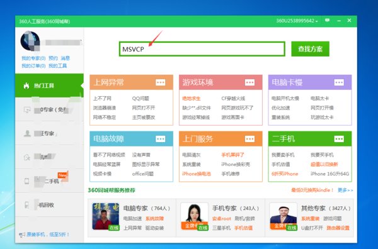The width and height of the screenshot is (378, 249).
Task: Click the QQ问题 link
Action: (x=140, y=98)
